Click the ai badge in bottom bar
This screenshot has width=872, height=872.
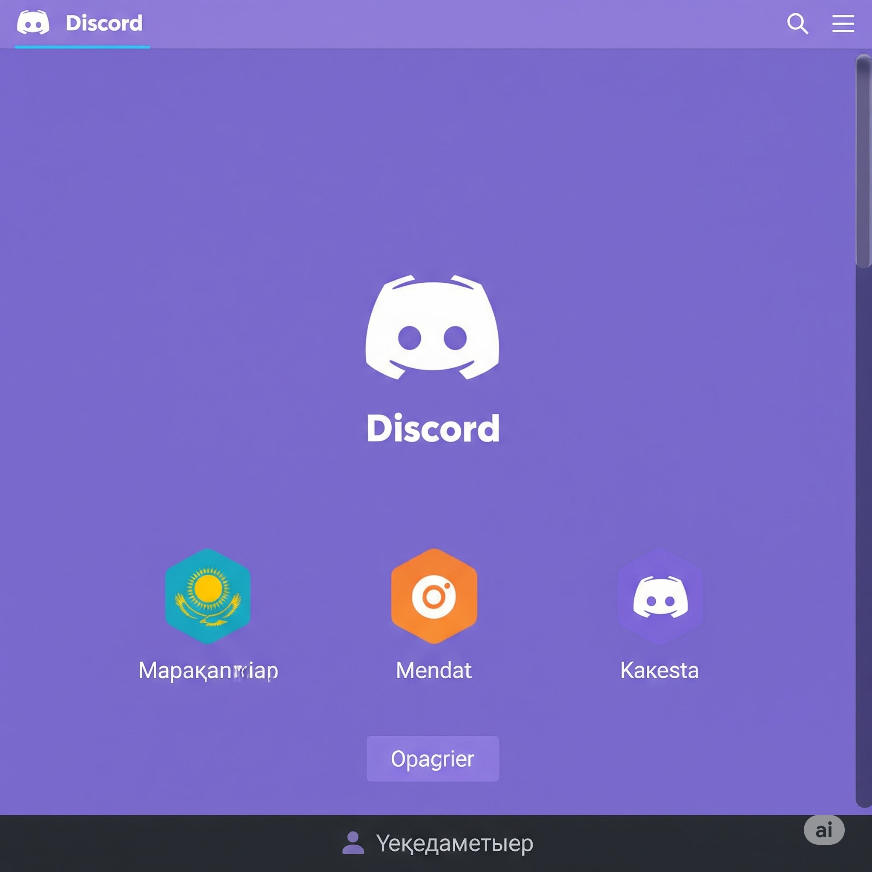(824, 829)
